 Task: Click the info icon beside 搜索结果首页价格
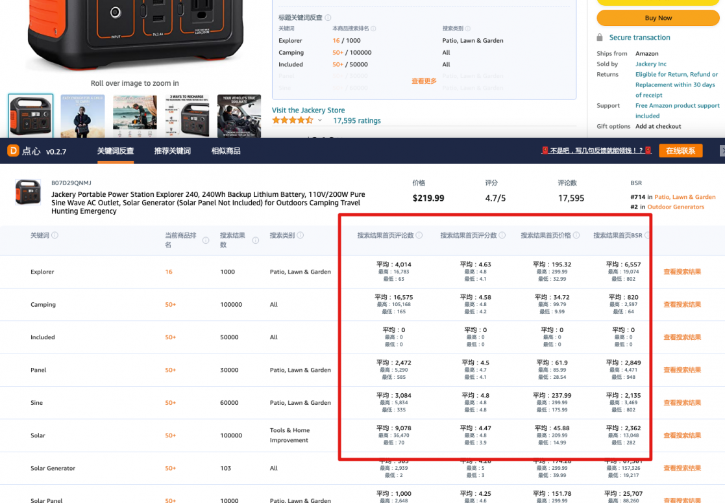(576, 235)
